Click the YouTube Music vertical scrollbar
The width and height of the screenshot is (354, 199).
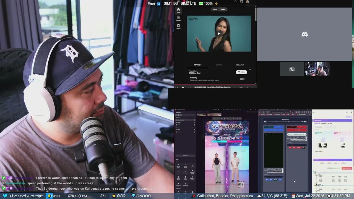[256, 14]
